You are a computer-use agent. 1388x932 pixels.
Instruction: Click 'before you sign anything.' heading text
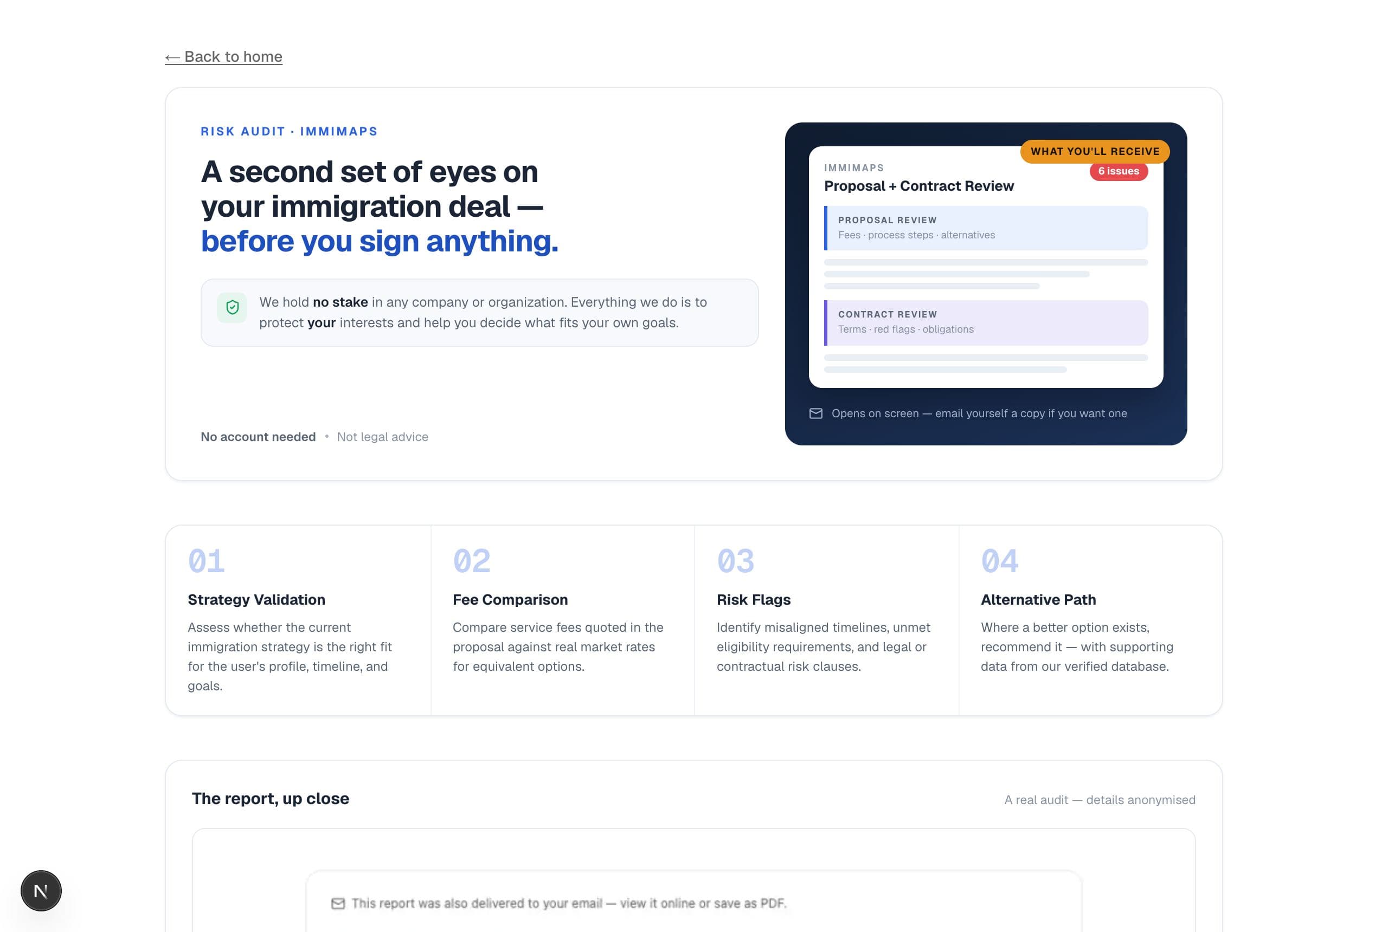(x=380, y=241)
